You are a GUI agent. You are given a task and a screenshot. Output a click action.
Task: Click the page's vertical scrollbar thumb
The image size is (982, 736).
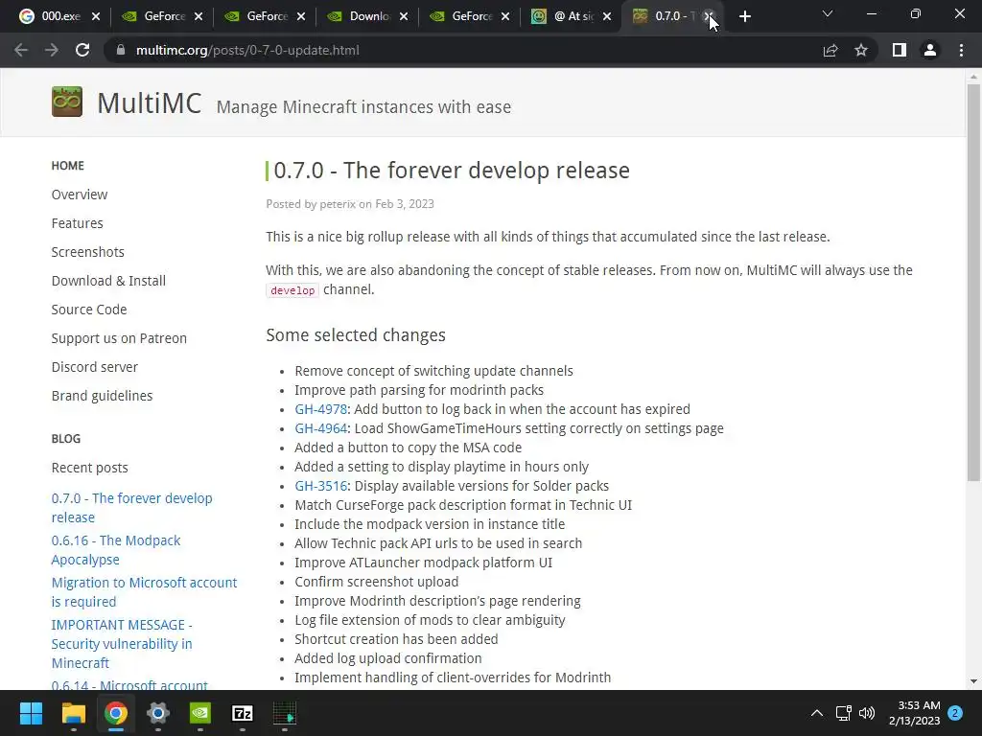[x=973, y=282]
